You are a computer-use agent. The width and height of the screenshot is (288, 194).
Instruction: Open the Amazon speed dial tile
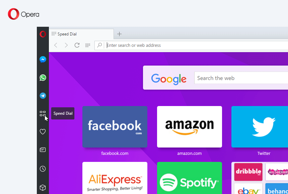189,127
